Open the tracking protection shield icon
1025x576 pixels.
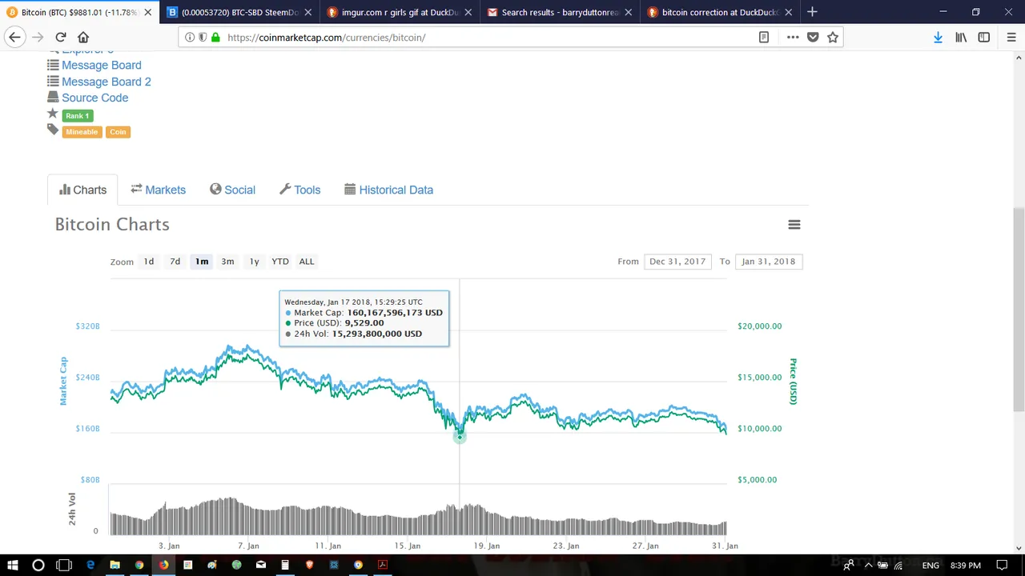coord(203,37)
